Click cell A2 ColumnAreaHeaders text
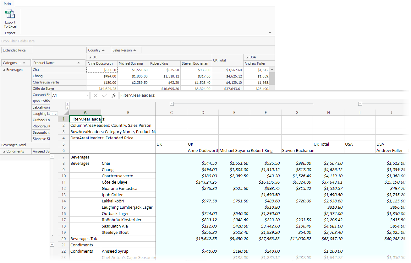Image resolution: width=411 pixels, height=263 pixels. pyautogui.click(x=111, y=125)
